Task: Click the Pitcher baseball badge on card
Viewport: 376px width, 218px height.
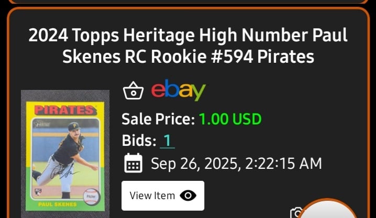Action: click(x=91, y=197)
